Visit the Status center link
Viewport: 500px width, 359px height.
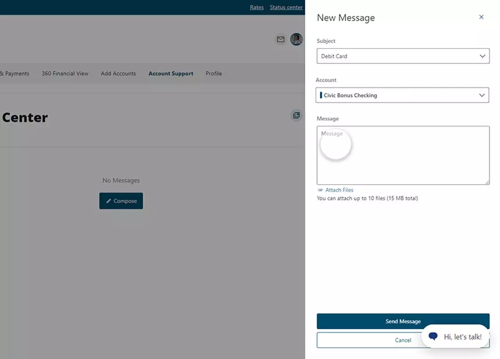pos(286,7)
